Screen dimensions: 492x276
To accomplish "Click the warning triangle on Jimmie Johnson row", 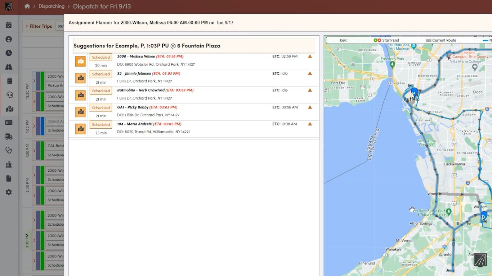I will point(310,73).
